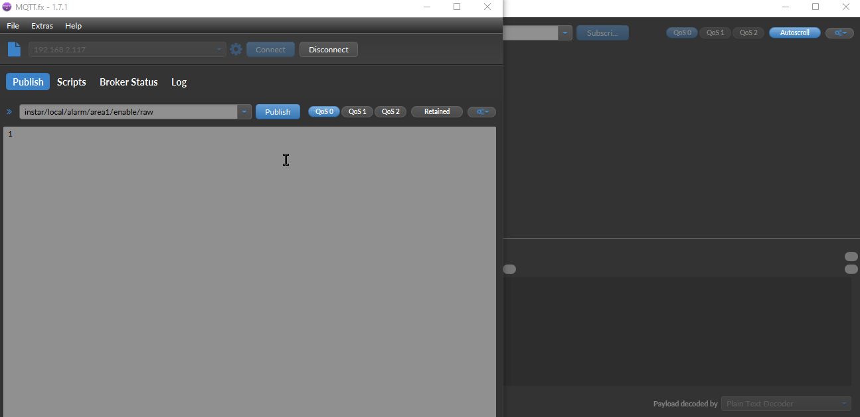
Task: Open the broker address dropdown
Action: click(218, 48)
